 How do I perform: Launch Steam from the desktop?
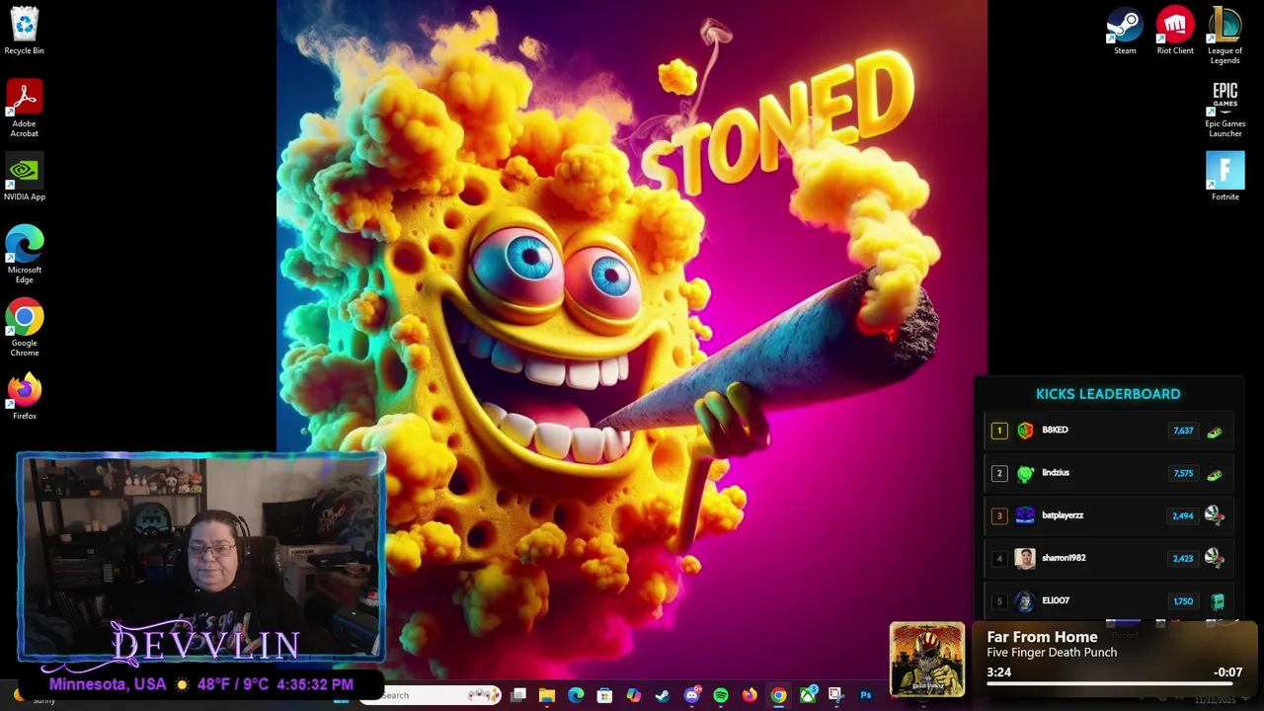pyautogui.click(x=1125, y=31)
